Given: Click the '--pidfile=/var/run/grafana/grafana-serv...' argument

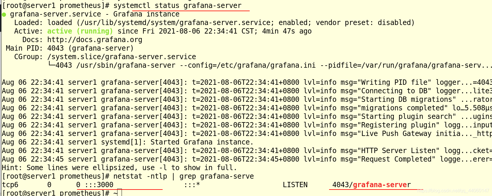Looking at the screenshot, I should [406, 65].
